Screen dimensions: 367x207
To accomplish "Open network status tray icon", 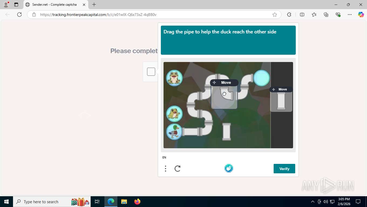I will point(332,202).
